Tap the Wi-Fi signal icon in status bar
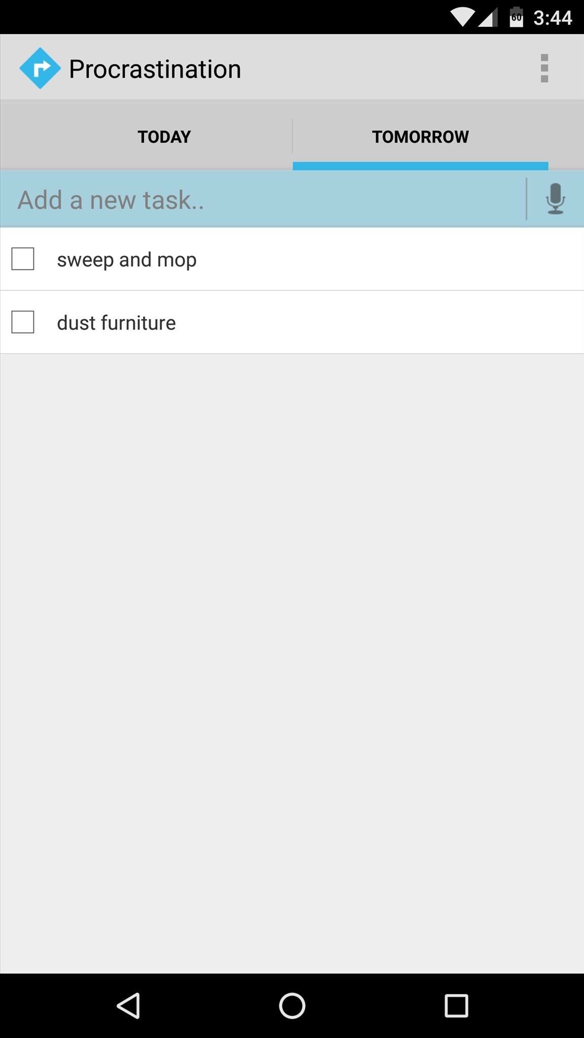Image resolution: width=584 pixels, height=1038 pixels. (462, 17)
